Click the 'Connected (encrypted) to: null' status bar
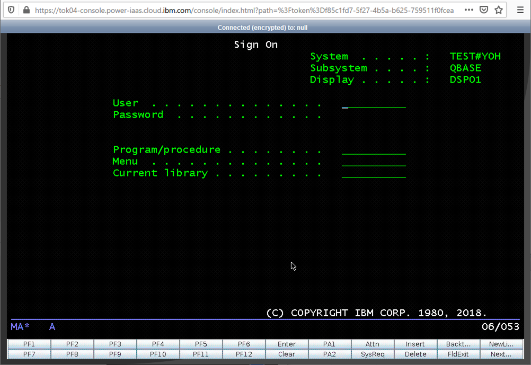 (x=262, y=28)
